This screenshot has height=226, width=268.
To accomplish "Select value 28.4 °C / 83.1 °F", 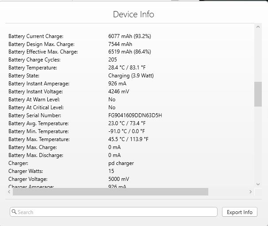I will click(x=127, y=68).
